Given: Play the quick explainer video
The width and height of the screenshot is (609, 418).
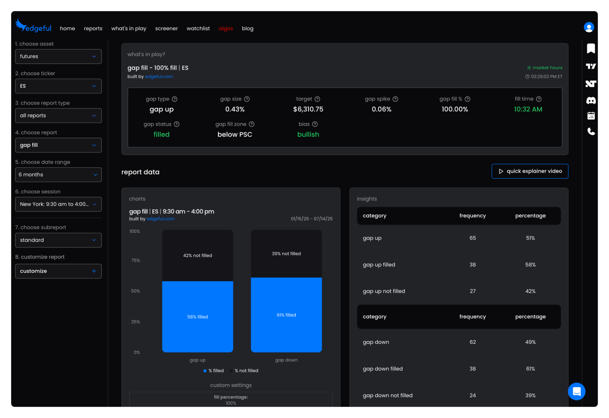Looking at the screenshot, I should tap(530, 171).
